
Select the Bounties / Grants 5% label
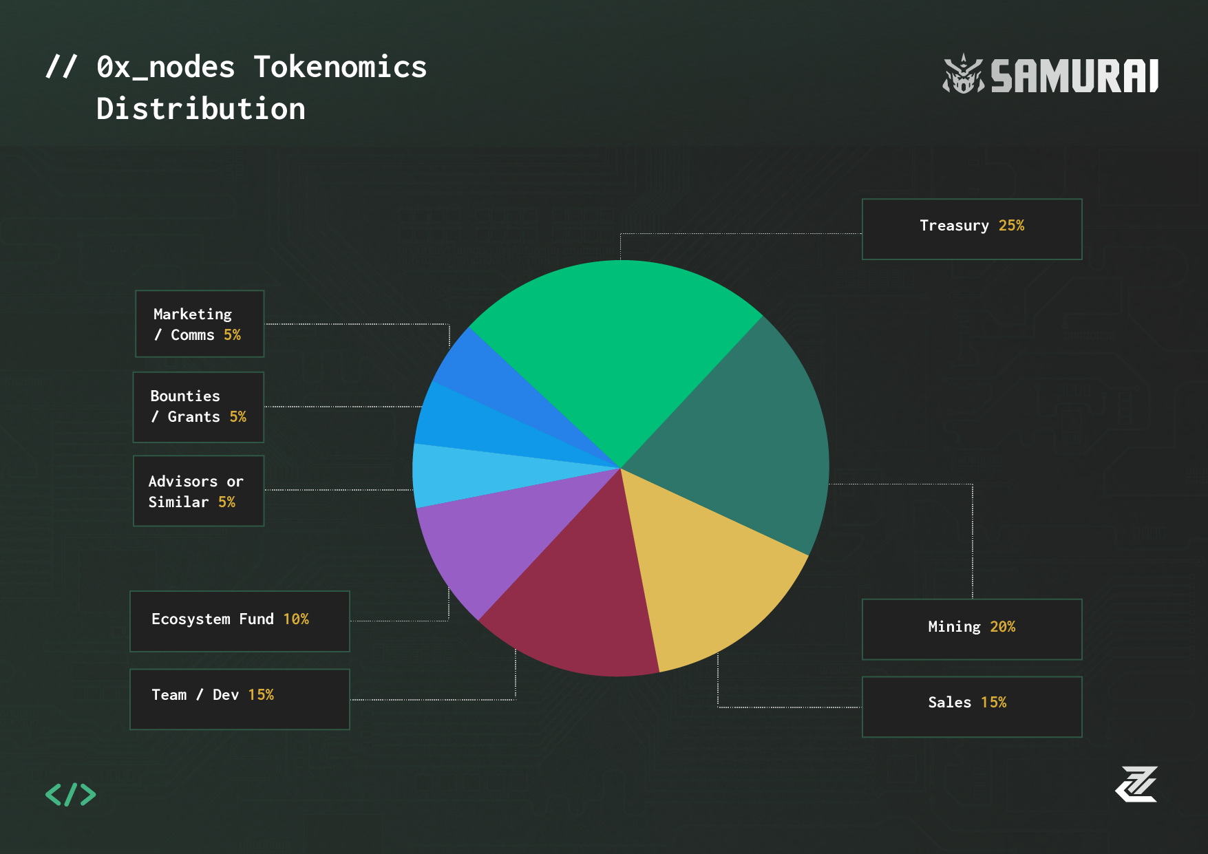(198, 407)
